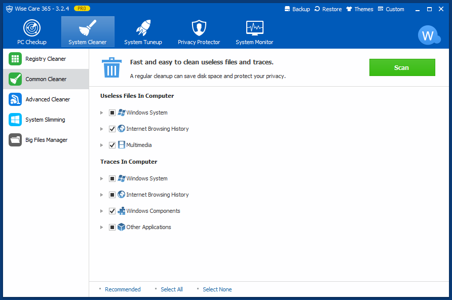Minimize the Wise Care 365 window

[x=418, y=10]
